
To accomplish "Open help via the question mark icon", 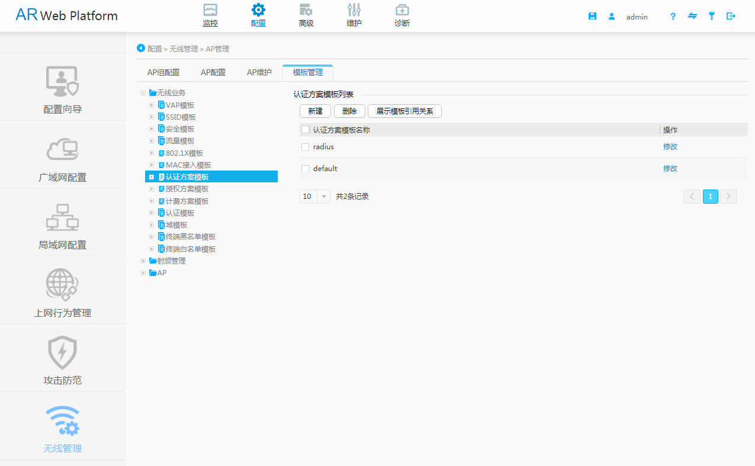I will [673, 16].
